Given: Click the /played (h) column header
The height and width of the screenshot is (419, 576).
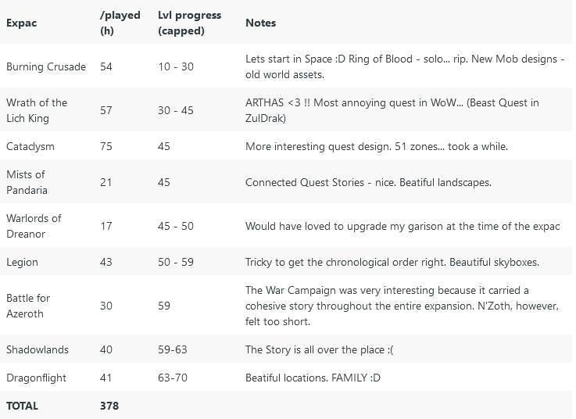Looking at the screenshot, I should tap(120, 23).
